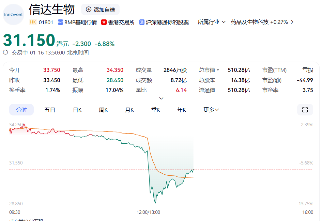
Task: Click the plus icon in 添加自选
Action: pyautogui.click(x=89, y=10)
